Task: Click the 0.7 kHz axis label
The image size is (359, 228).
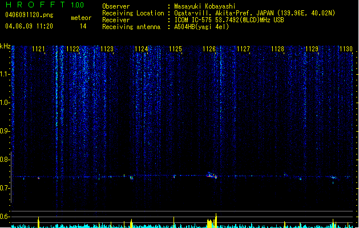Action: click(5, 188)
